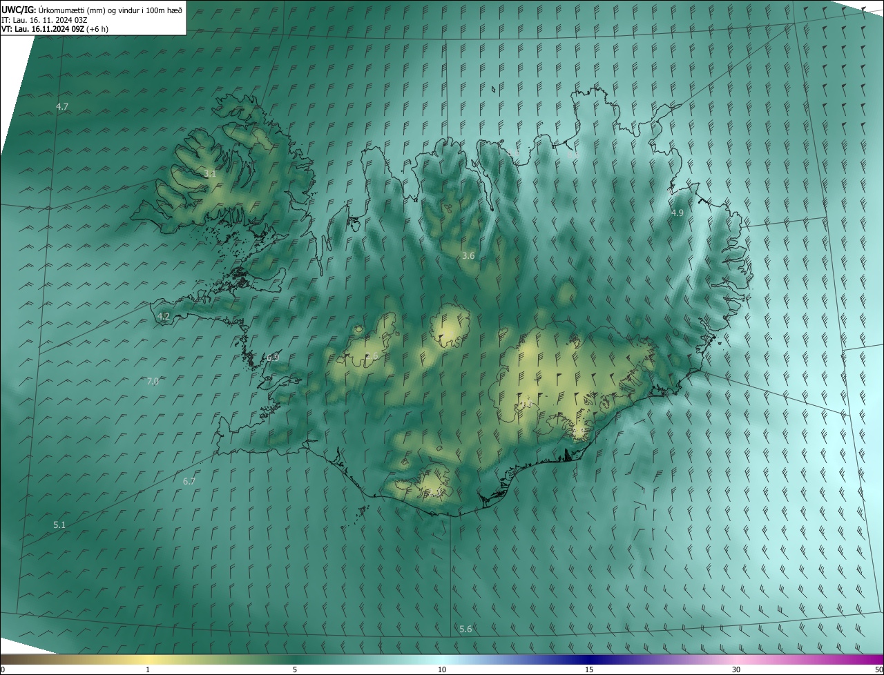Click the '6.7' value on the map
This screenshot has width=884, height=675.
tap(189, 481)
